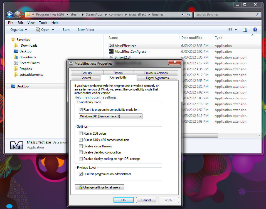Click the binkw32.dll file icon

111,57
